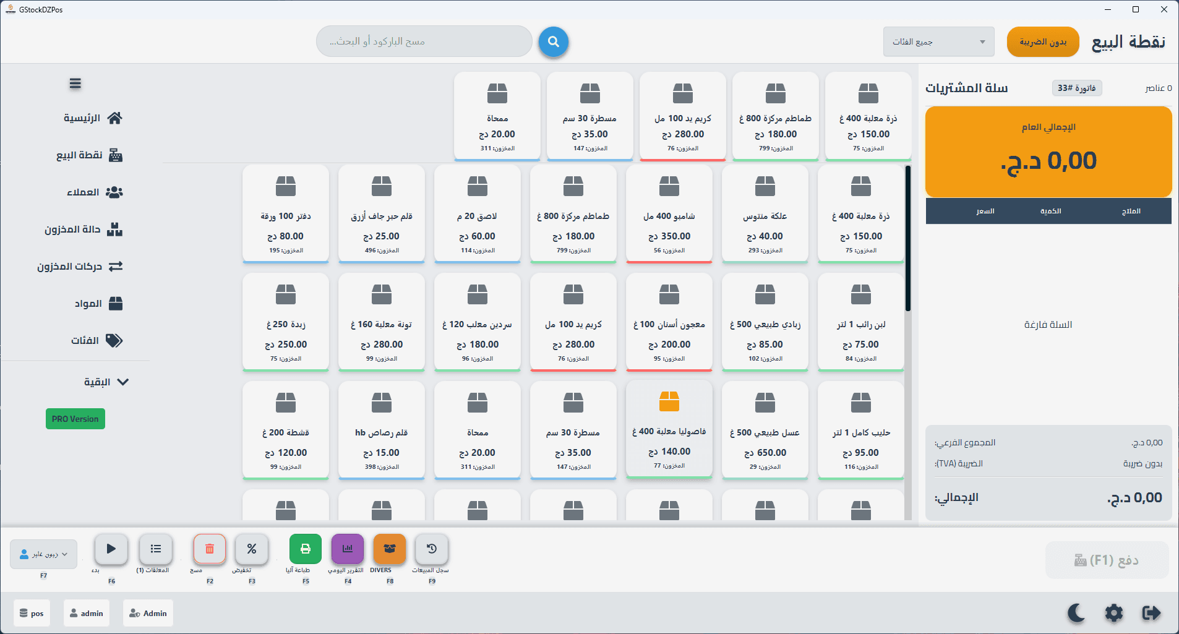Image resolution: width=1179 pixels, height=634 pixels.
Task: Add زبدة 250 غ product card
Action: [286, 322]
